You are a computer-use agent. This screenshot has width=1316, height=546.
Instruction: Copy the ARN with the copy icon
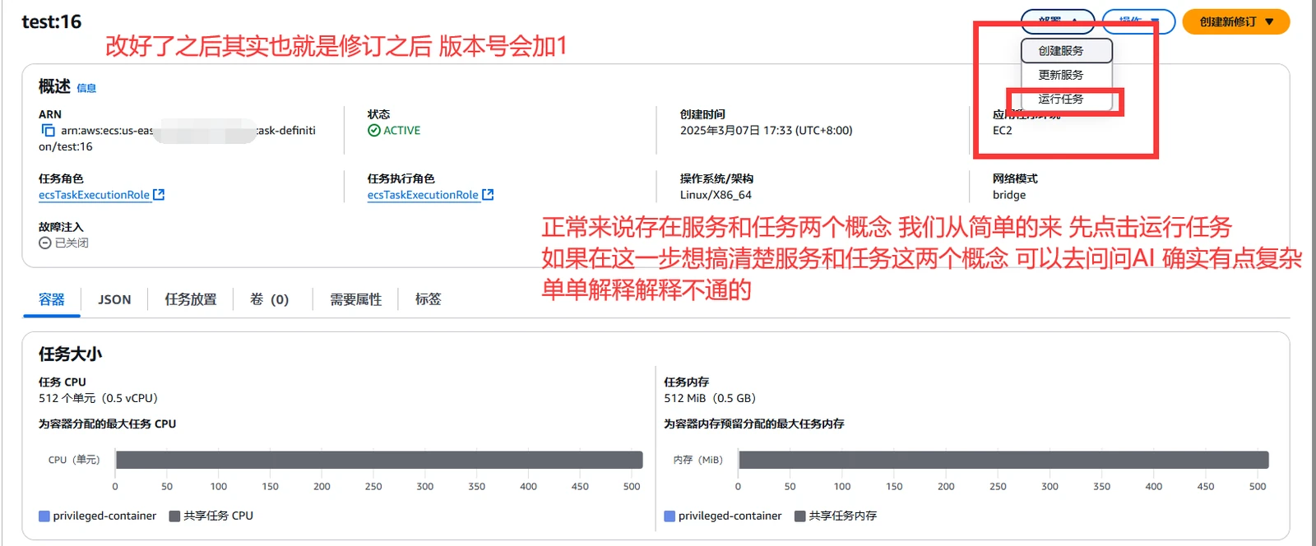[48, 131]
